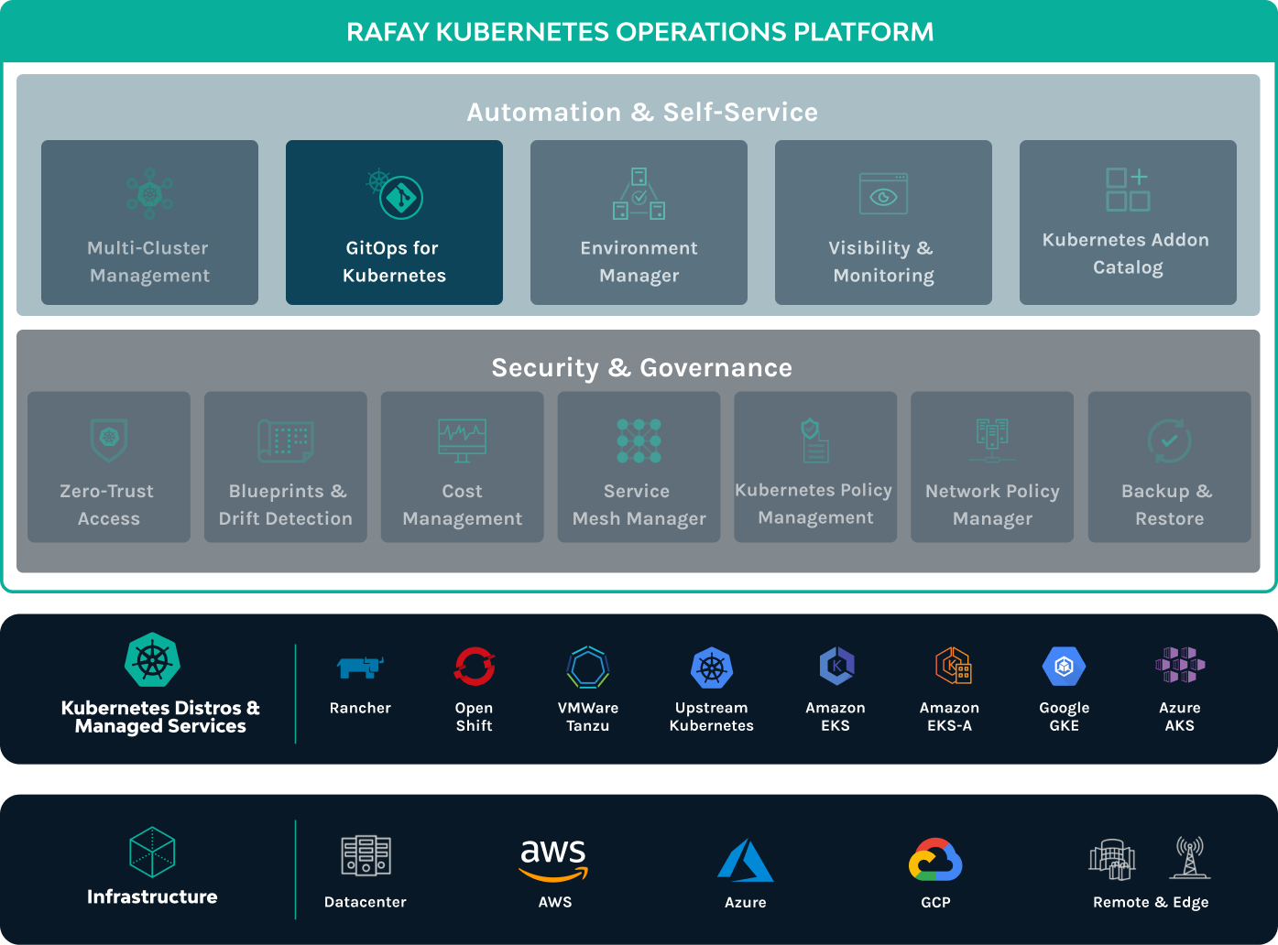This screenshot has width=1278, height=945.
Task: Click the Azure logo under Infrastructure
Action: [x=746, y=860]
